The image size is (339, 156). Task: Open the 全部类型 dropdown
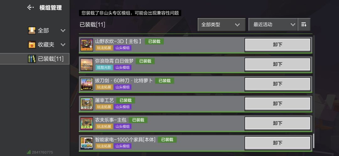pos(222,24)
